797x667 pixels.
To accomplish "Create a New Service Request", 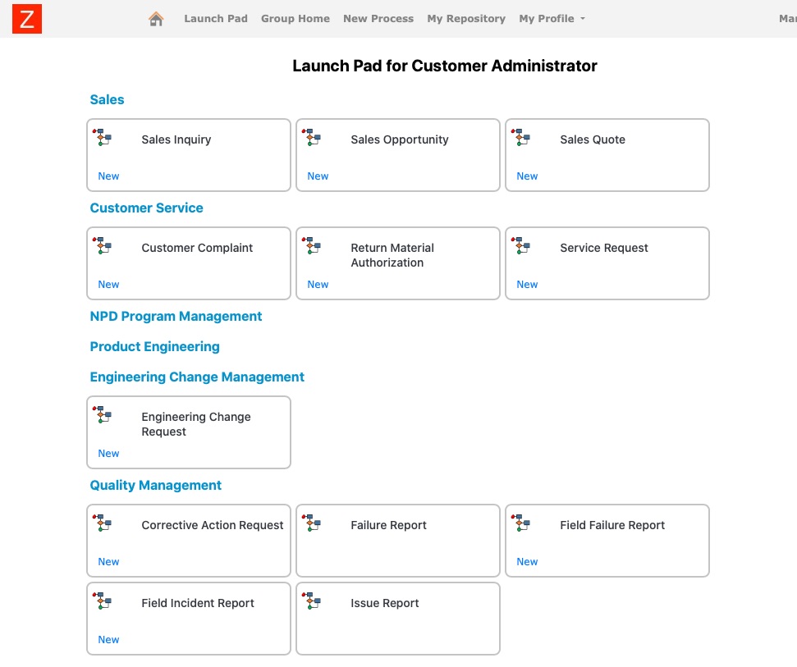I will tap(527, 285).
